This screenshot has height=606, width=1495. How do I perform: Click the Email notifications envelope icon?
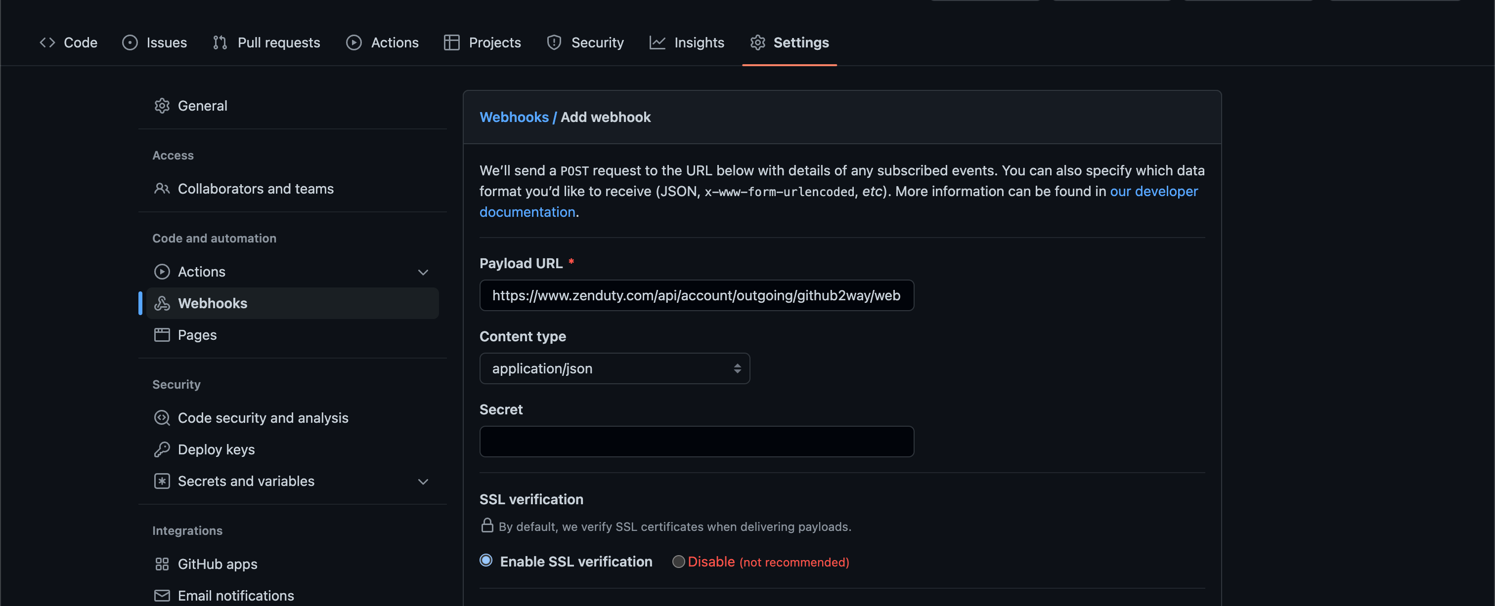coord(162,596)
